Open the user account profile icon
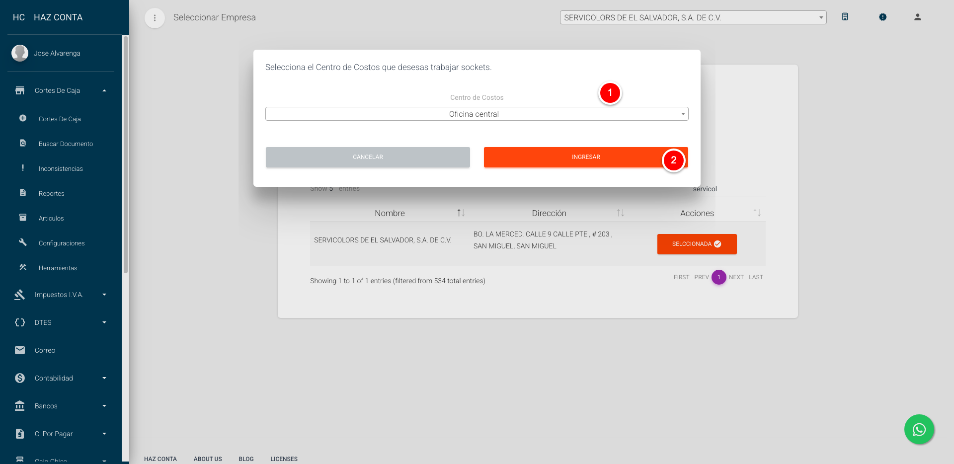Image resolution: width=954 pixels, height=464 pixels. tap(917, 17)
